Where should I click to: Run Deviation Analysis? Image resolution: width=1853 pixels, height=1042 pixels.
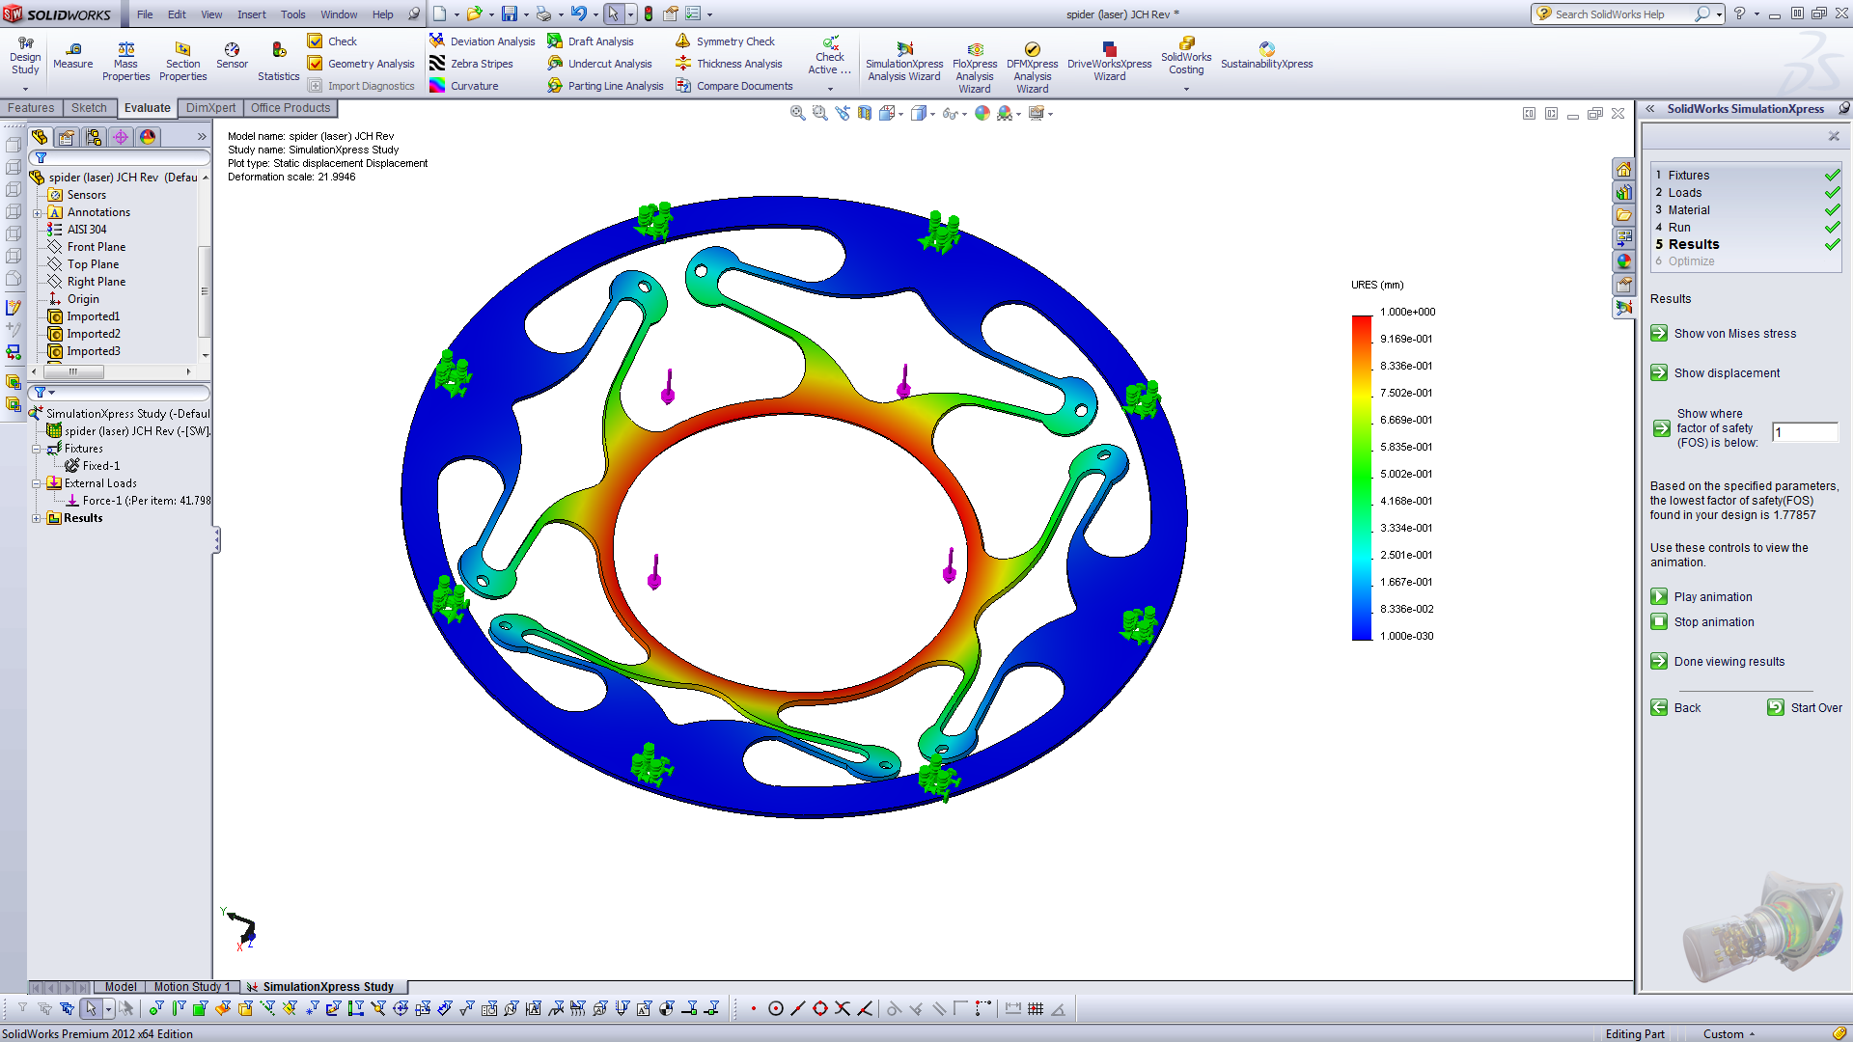click(482, 41)
